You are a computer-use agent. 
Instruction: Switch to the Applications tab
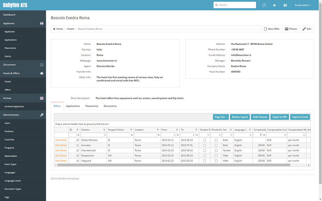(73, 106)
